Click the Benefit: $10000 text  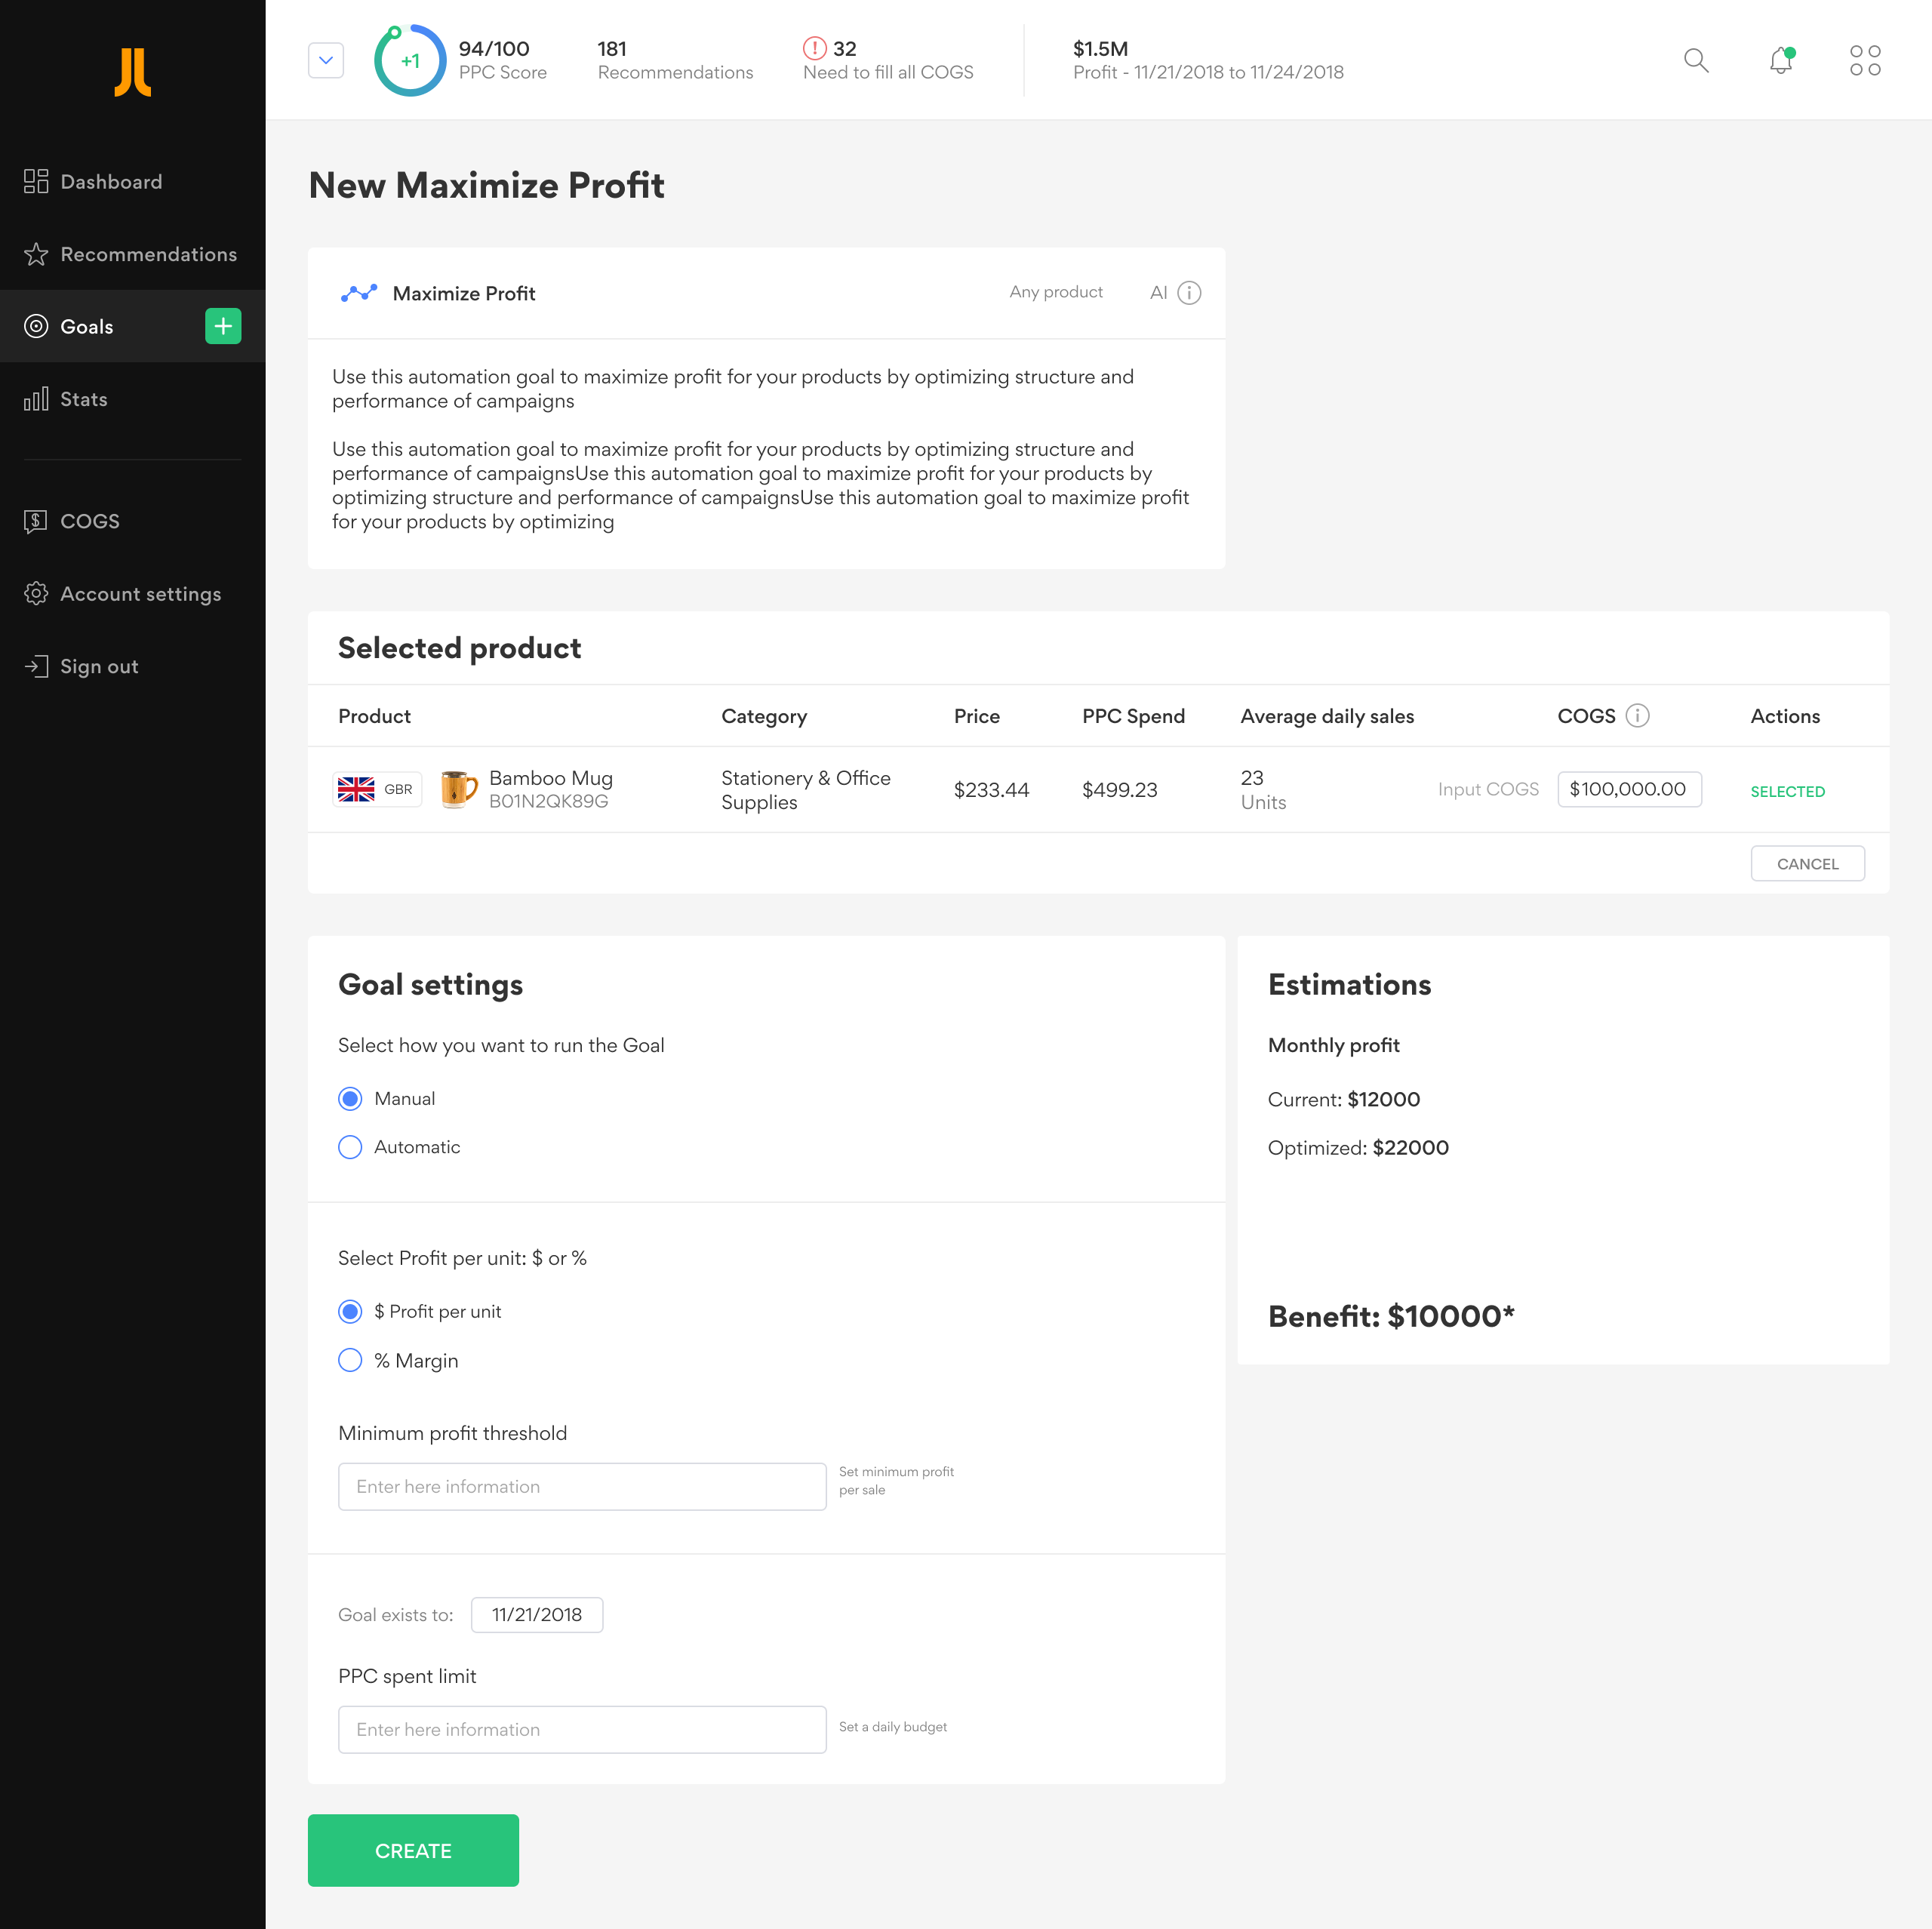pos(1391,1316)
